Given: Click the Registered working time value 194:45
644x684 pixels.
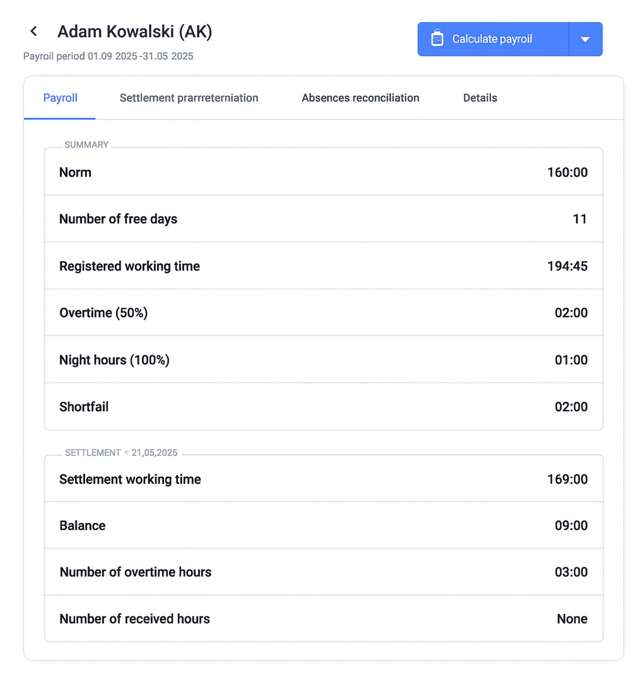Looking at the screenshot, I should coord(567,266).
